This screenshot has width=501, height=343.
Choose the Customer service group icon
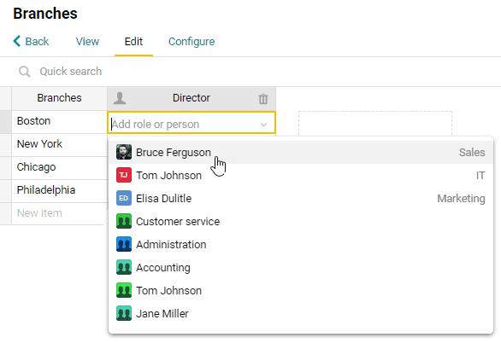tap(124, 221)
